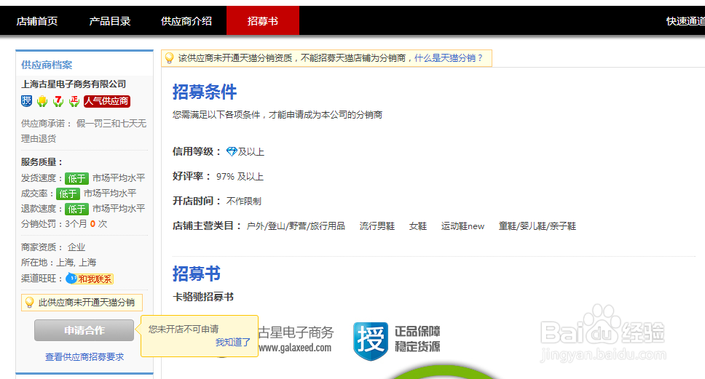
Task: Open the 店铺首页 tab
Action: coord(37,21)
